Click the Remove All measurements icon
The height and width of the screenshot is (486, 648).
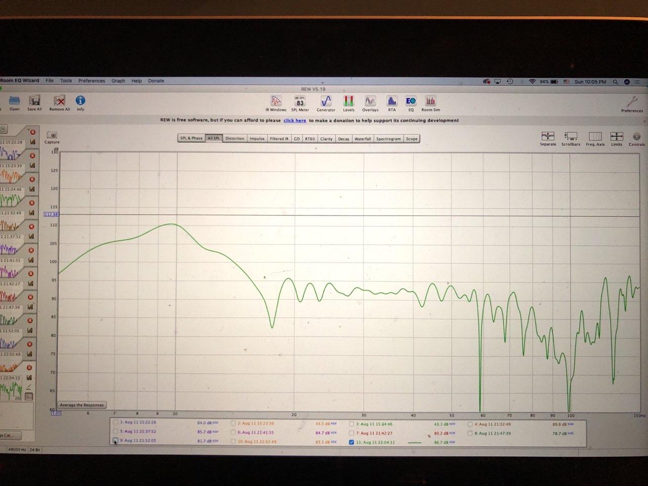pos(59,102)
